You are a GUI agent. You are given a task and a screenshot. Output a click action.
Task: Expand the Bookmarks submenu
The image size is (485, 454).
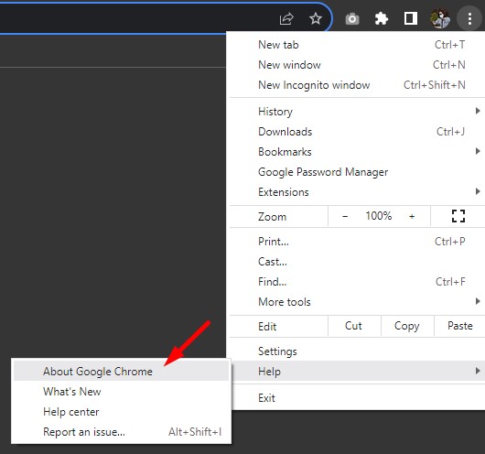click(x=357, y=152)
